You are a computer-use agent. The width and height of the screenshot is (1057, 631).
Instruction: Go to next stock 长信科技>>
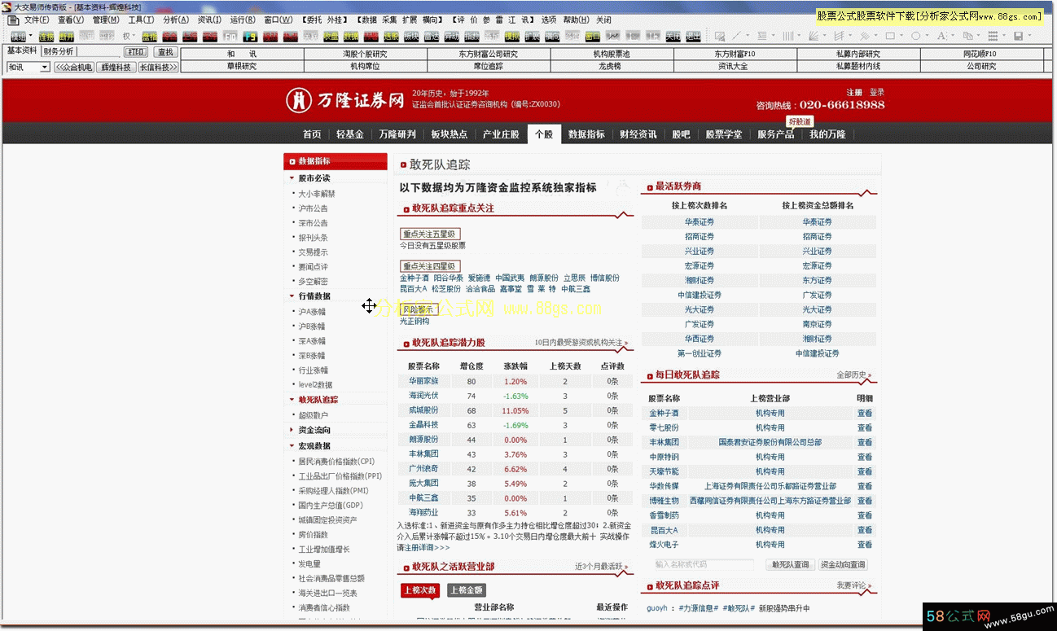coord(158,68)
